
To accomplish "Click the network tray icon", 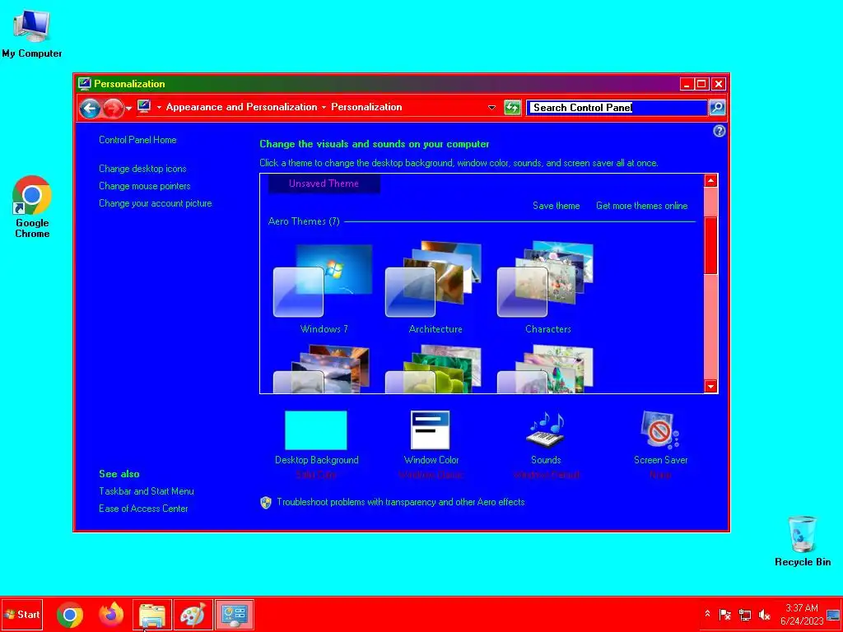I will [744, 614].
